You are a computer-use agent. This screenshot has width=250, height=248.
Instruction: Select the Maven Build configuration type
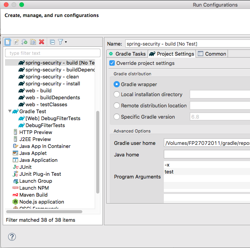pos(33,195)
